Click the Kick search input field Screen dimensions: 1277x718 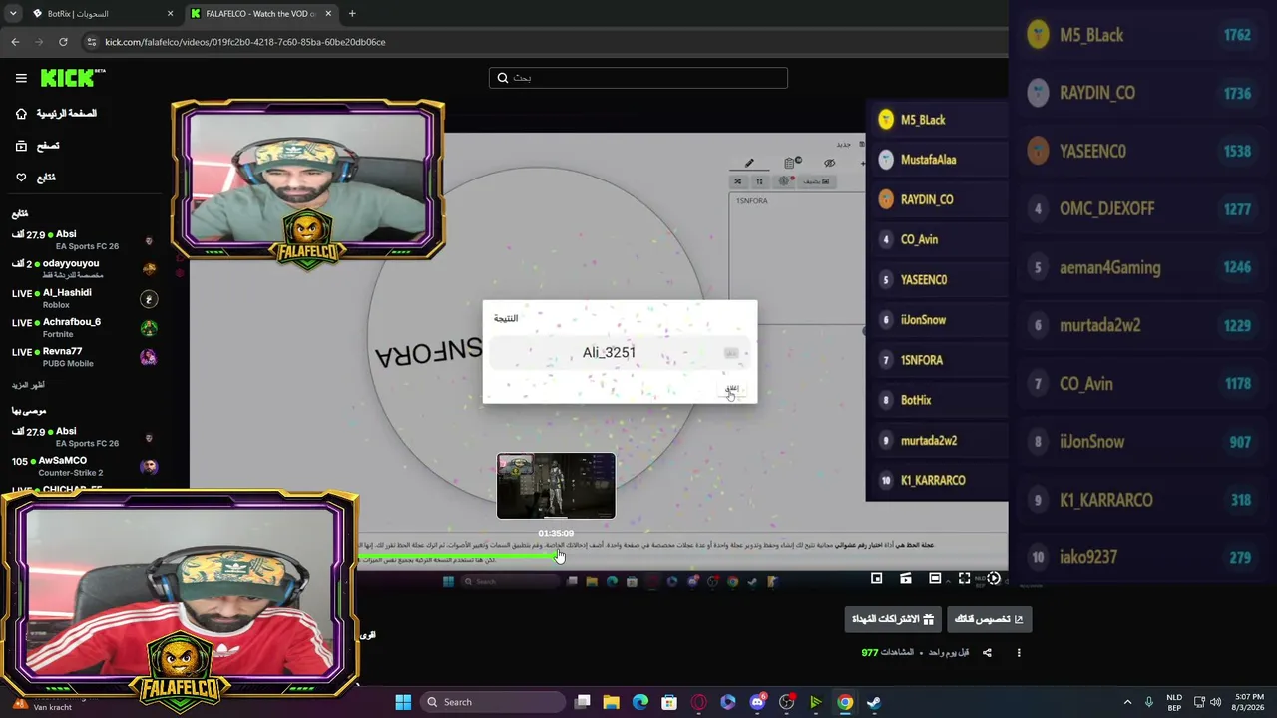pos(638,78)
